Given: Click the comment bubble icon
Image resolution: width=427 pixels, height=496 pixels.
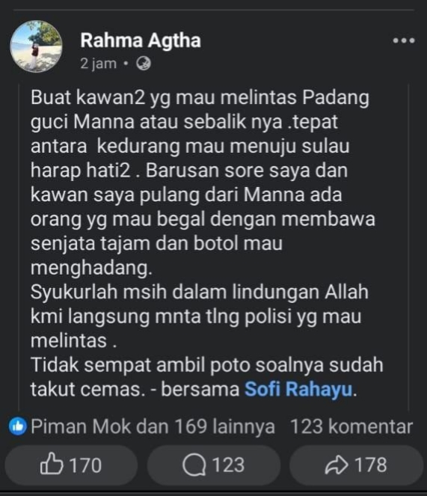Looking at the screenshot, I should tap(194, 465).
